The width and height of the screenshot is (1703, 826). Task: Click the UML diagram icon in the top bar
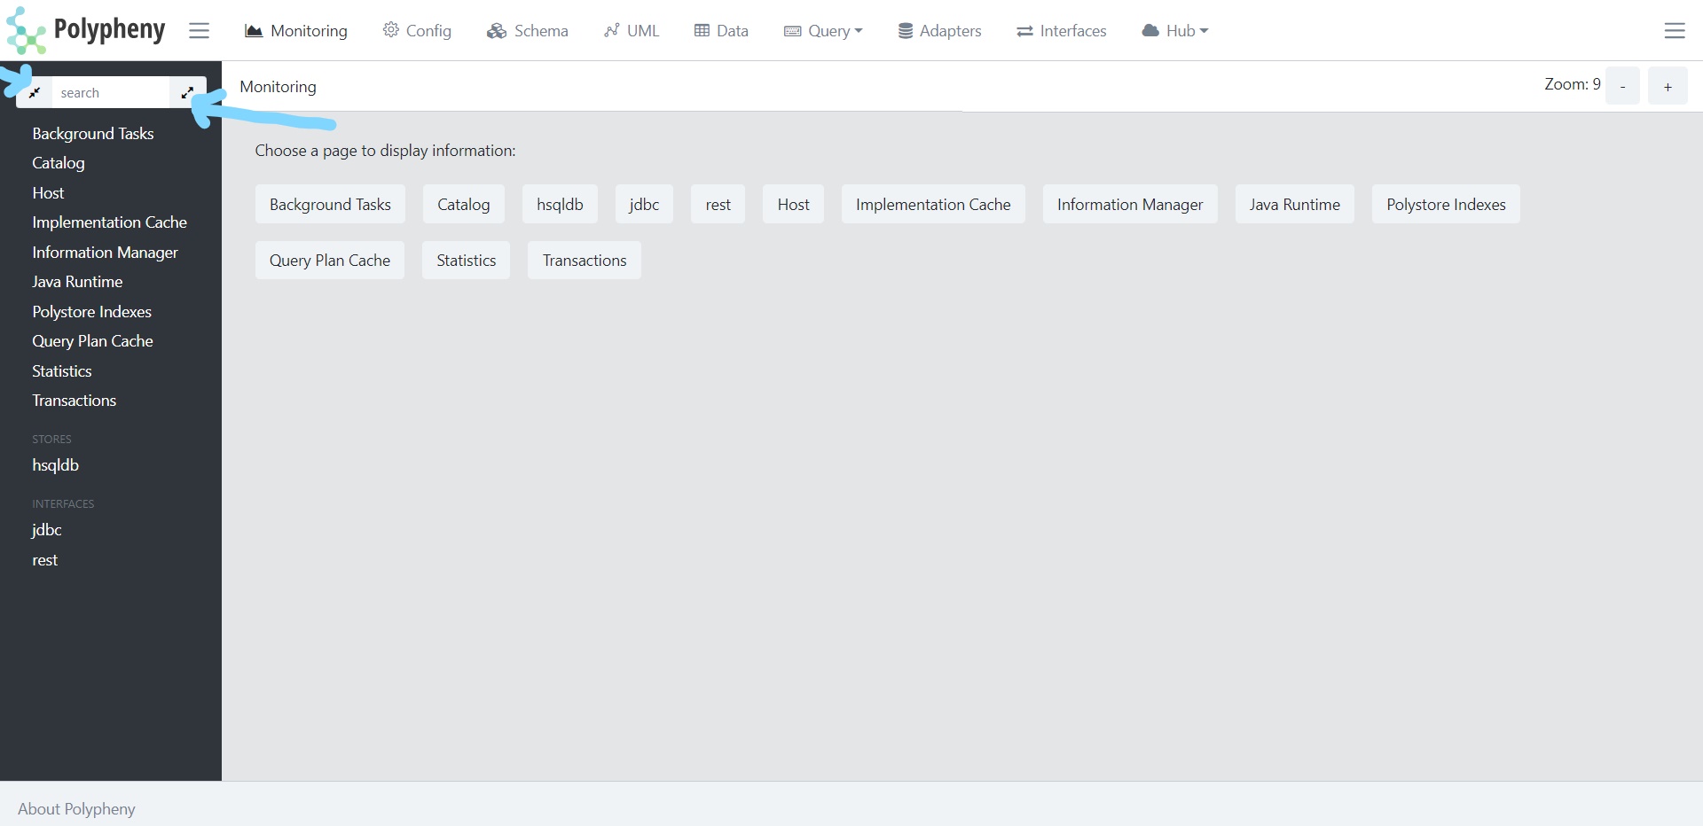point(613,30)
